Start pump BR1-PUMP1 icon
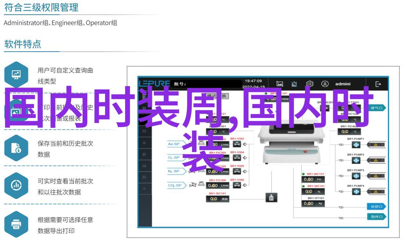The height and width of the screenshot is (248, 406). coord(356,145)
